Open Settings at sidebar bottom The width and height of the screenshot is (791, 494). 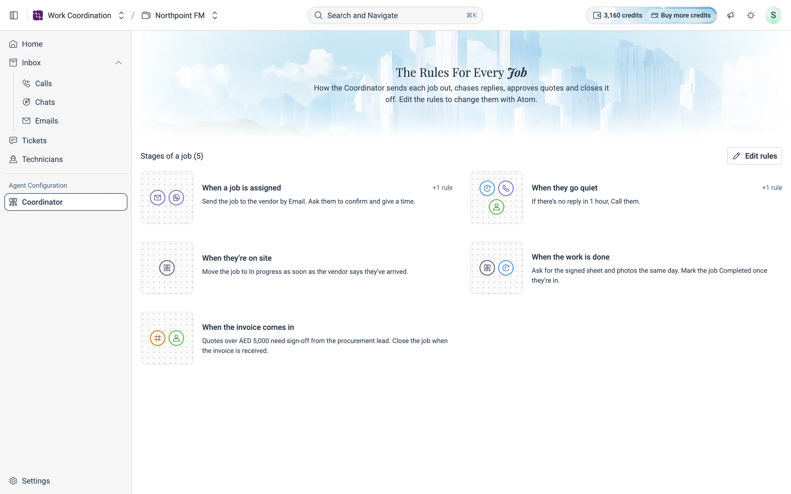click(66, 481)
